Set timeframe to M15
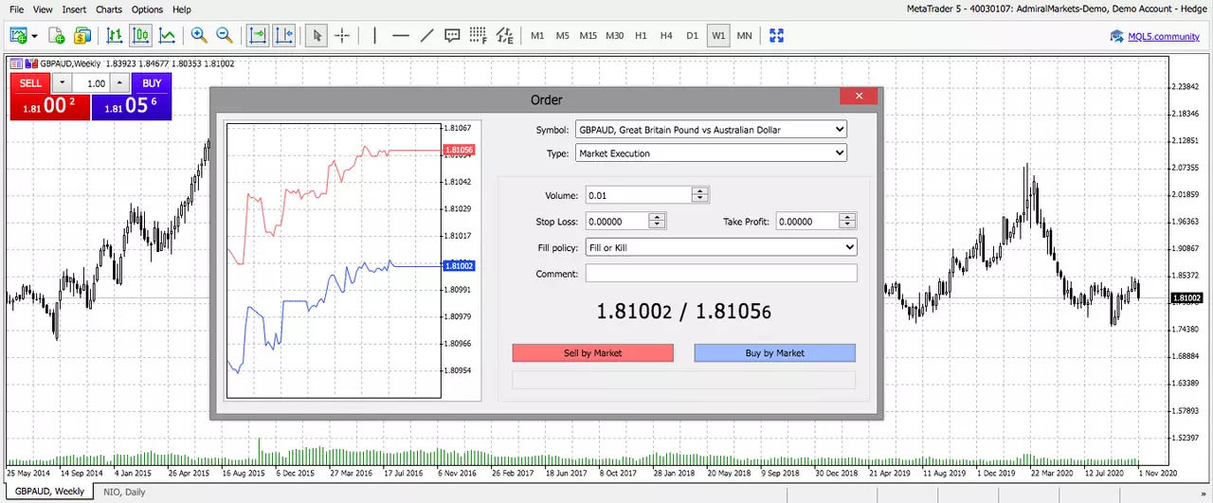Image resolution: width=1213 pixels, height=503 pixels. pyautogui.click(x=588, y=36)
